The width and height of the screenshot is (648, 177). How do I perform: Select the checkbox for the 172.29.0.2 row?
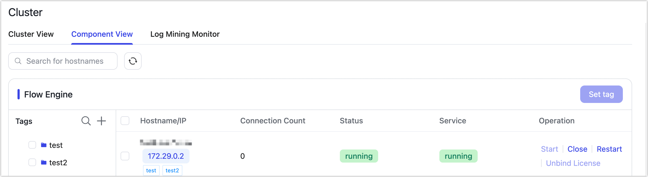click(125, 156)
